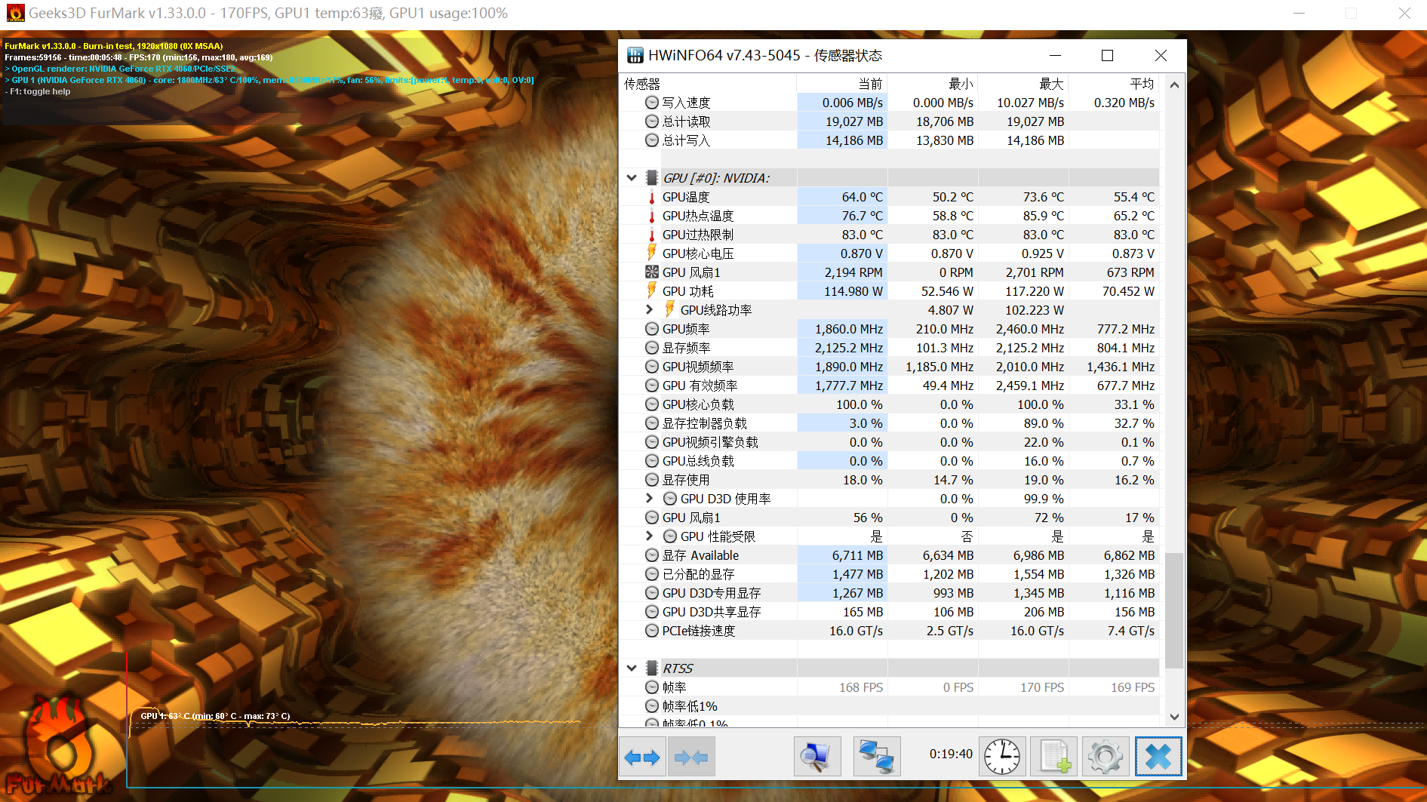Expand the GPU D3D 使用率 row
1427x802 pixels.
click(x=649, y=498)
